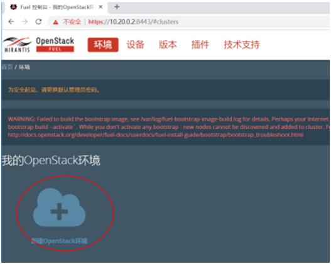Open the bootstrap troubleshoot docs URL
The image size is (331, 264).
pyautogui.click(x=156, y=135)
